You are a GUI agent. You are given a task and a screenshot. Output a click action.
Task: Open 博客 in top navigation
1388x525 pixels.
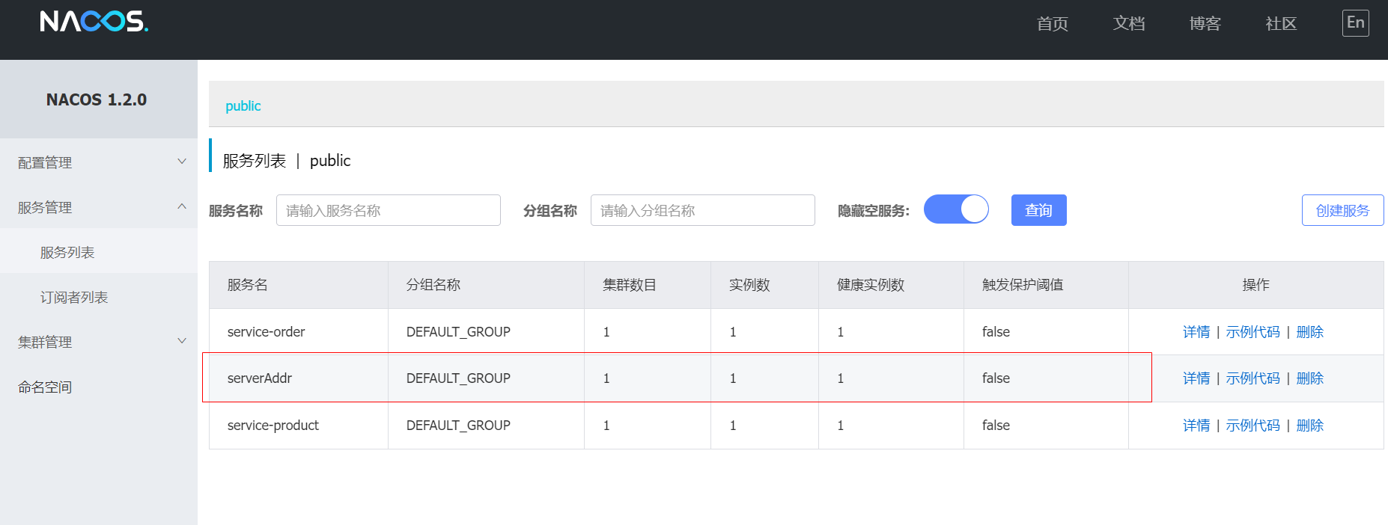[1205, 23]
